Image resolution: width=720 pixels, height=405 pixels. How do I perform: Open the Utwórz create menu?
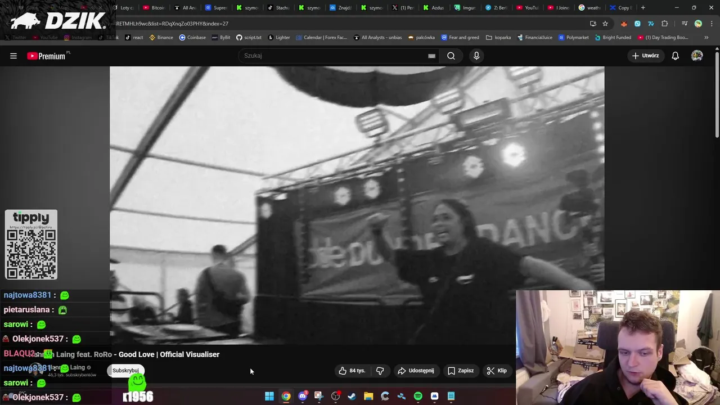pos(645,56)
